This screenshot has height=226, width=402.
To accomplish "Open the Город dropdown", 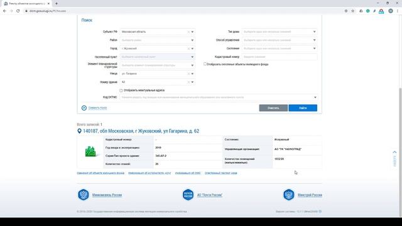I will coord(192,49).
